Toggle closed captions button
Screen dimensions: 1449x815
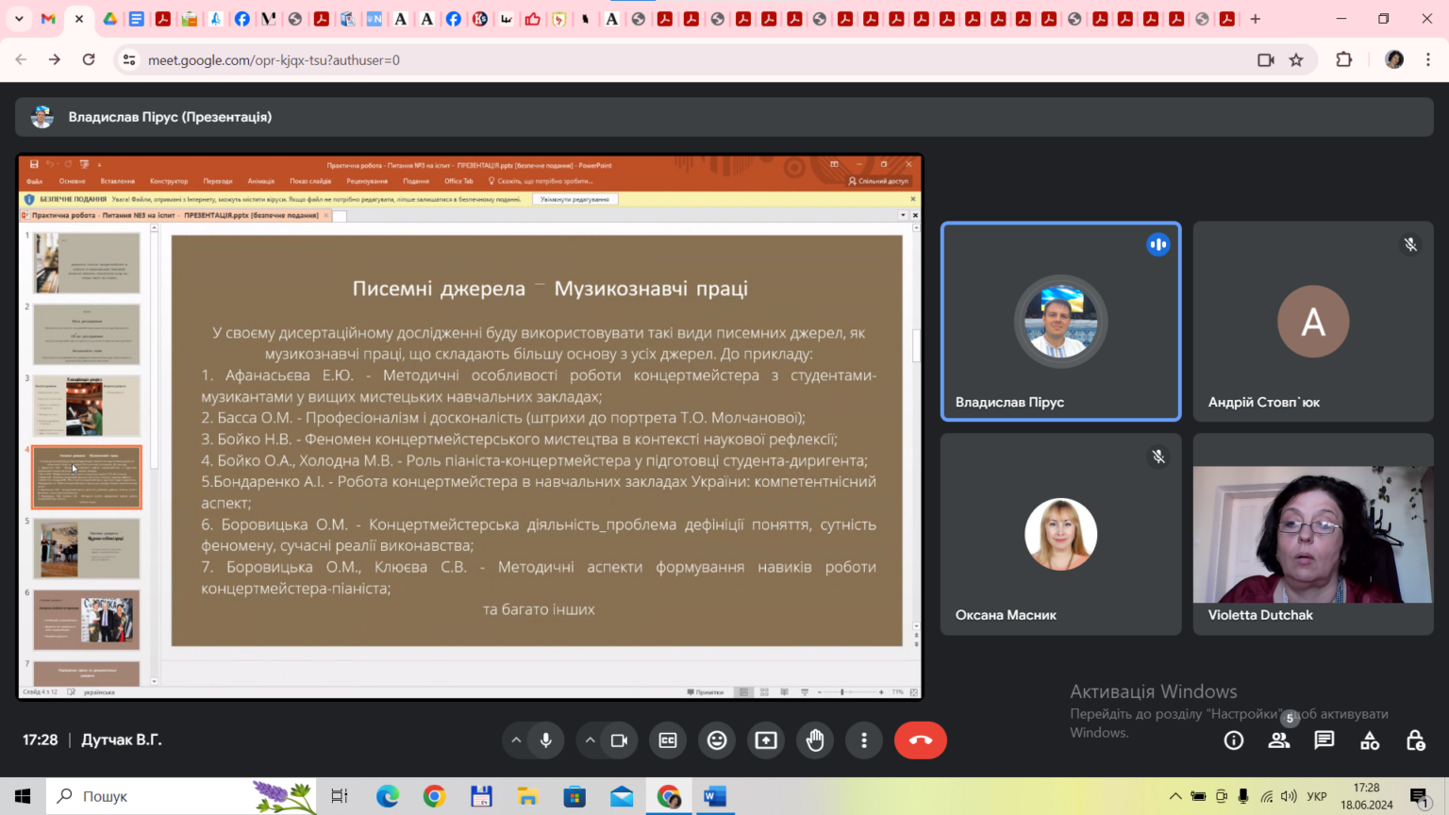coord(668,740)
